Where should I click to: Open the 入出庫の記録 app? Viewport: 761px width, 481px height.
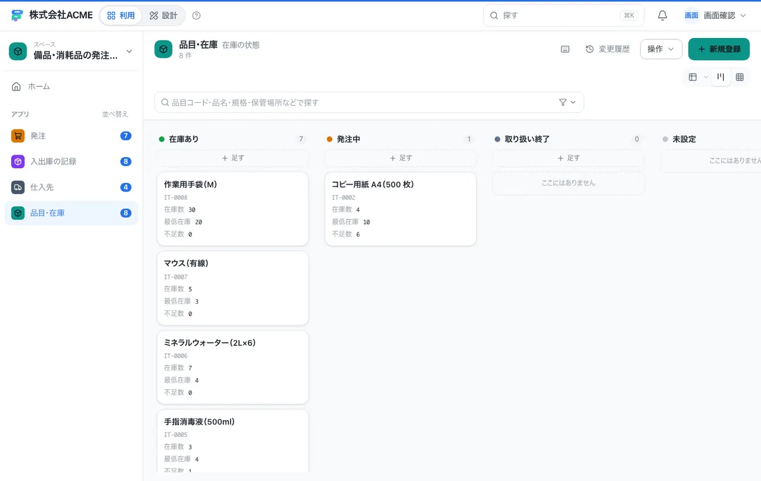click(71, 161)
